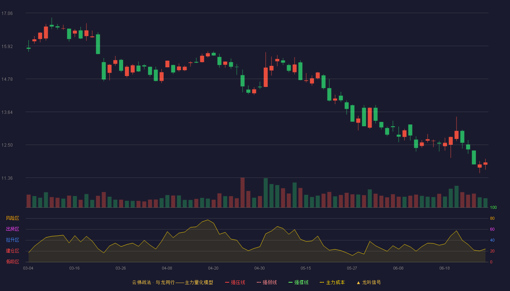This screenshot has width=510, height=291.
Task: Select the 03-26 date axis label
Action: pos(121,268)
